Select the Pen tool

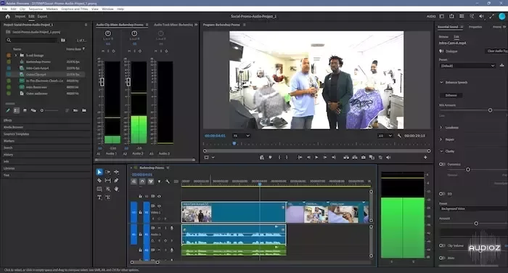click(116, 181)
